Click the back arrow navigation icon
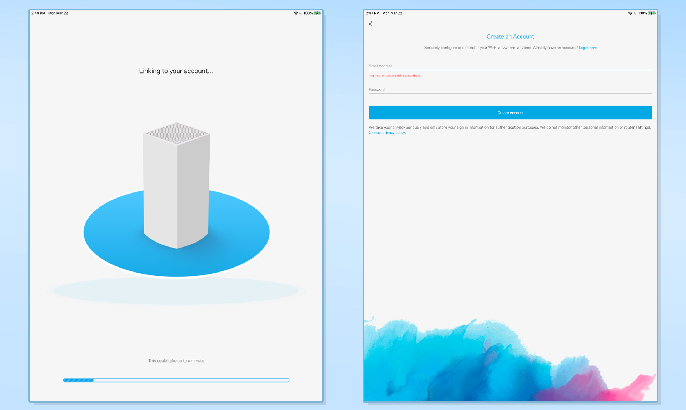 pyautogui.click(x=371, y=24)
